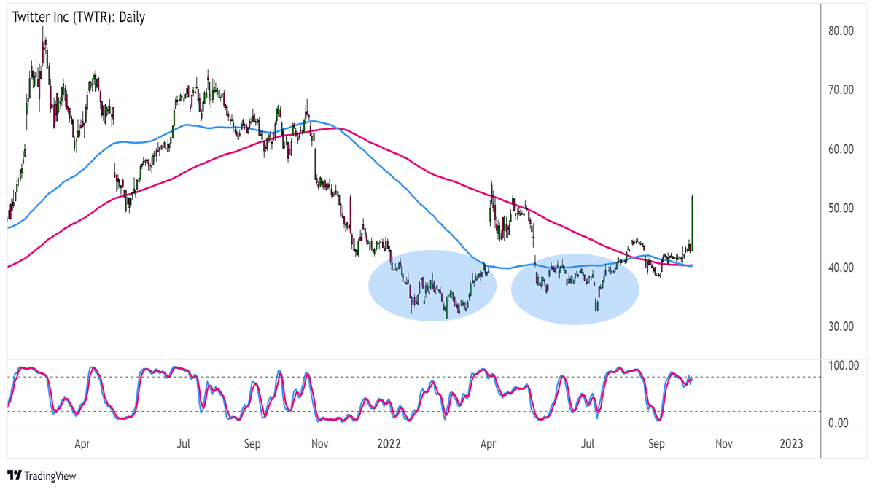Click the Jul label before Sep on time axis
Viewport: 875px width, 492px height.
point(184,442)
